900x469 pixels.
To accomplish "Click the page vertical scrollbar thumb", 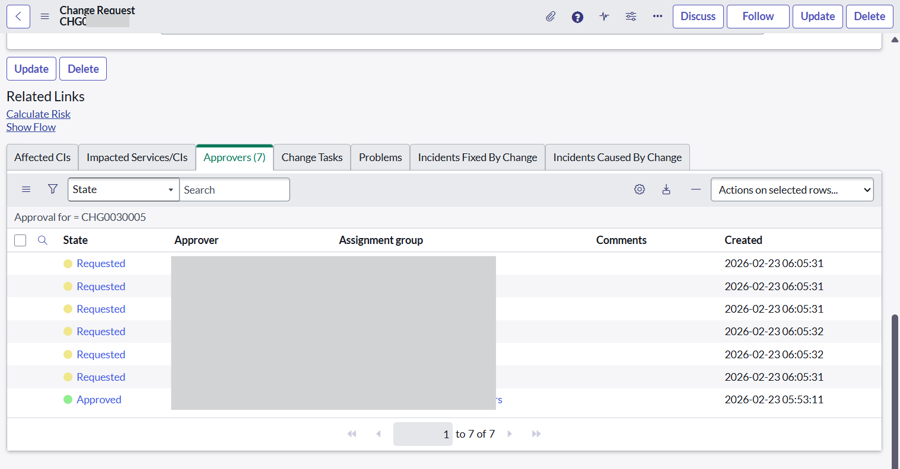I will coord(895,391).
